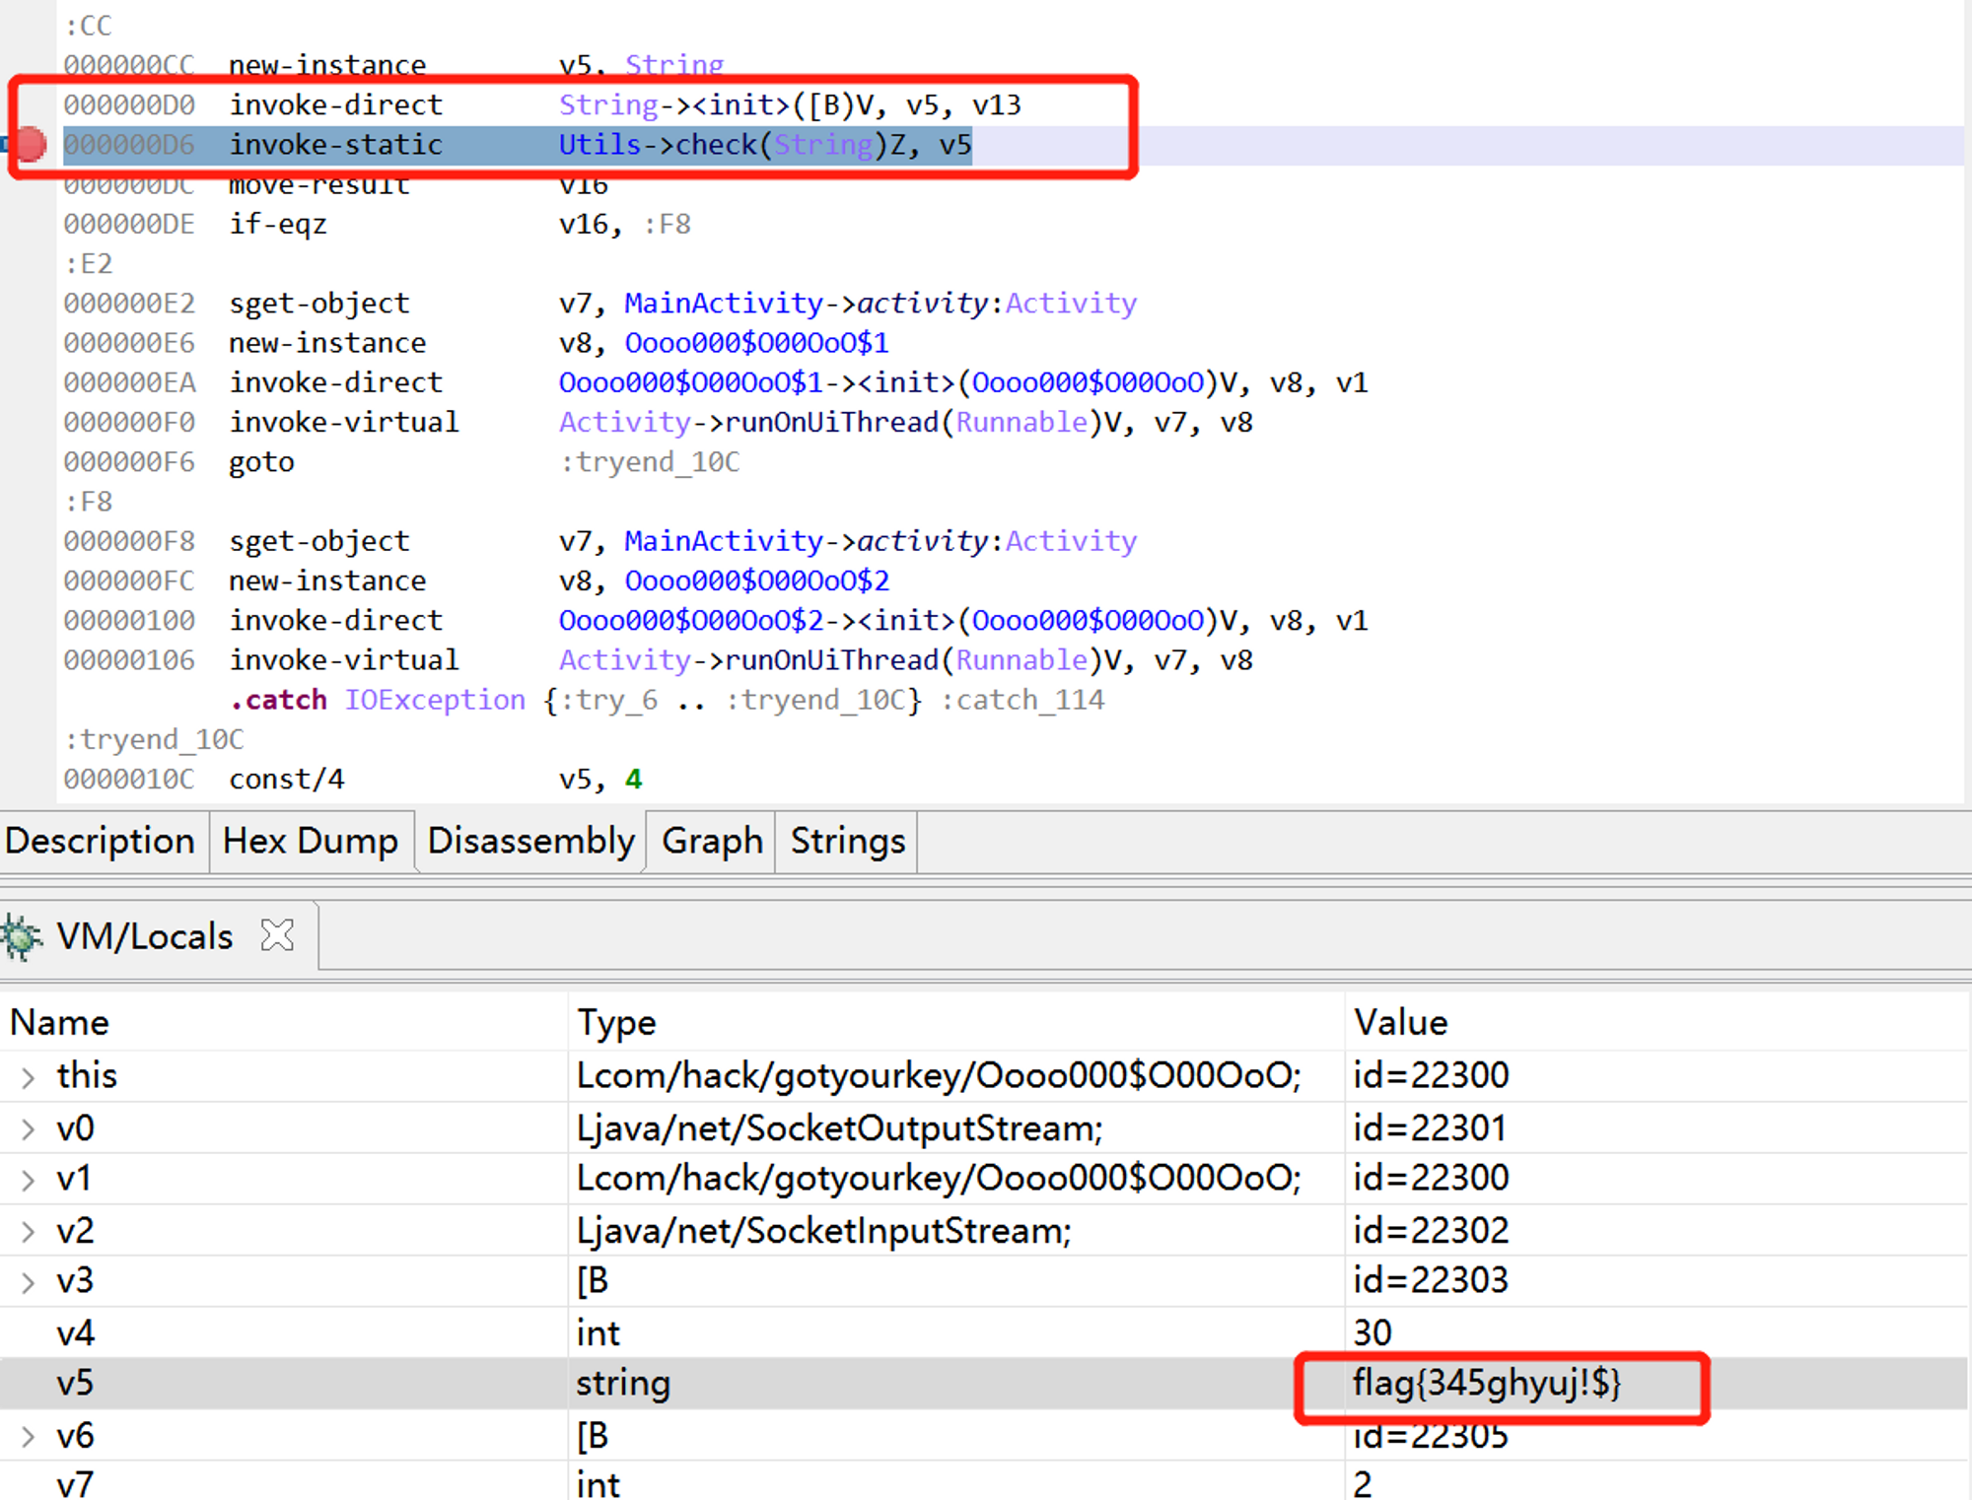Screen dimensions: 1972x1500
Task: Click the Name column header
Action: pyautogui.click(x=59, y=1023)
